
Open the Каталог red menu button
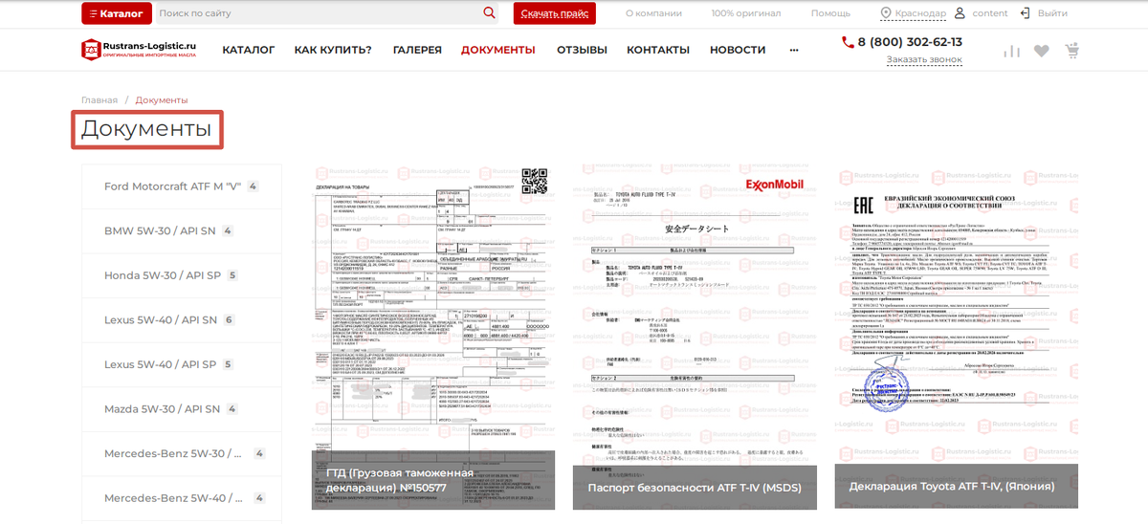point(117,13)
